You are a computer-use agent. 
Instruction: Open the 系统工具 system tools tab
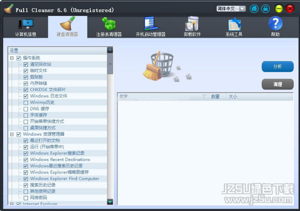point(234,27)
